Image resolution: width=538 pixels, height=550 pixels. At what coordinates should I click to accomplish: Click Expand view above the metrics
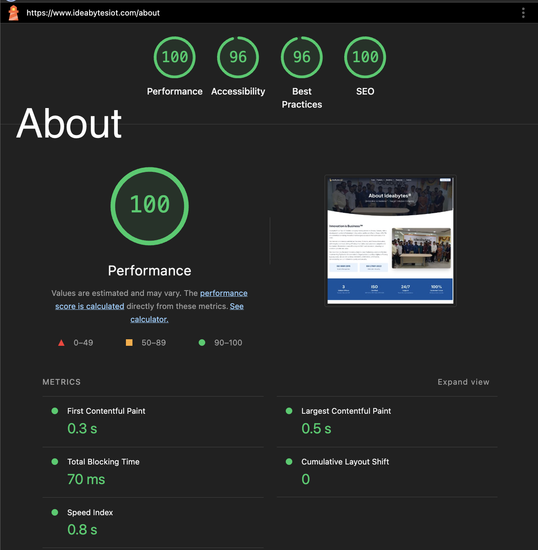tap(463, 382)
